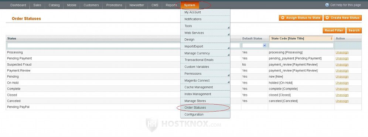368x137 pixels.
Task: Open Get help for this page link
Action: [x=345, y=5]
